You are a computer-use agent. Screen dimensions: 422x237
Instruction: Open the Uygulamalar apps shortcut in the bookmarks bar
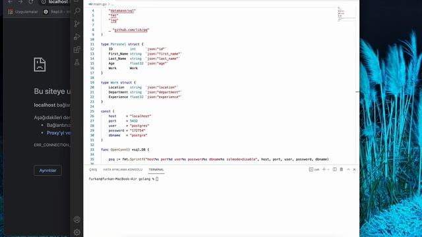coord(23,12)
